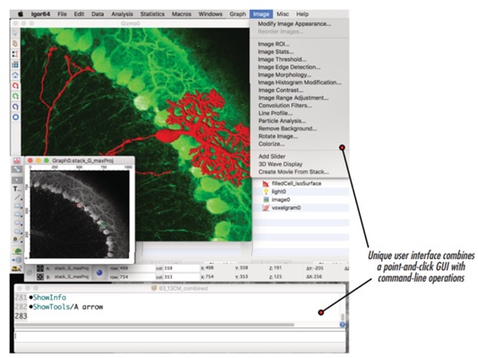Click the blue cursor mover ball
This screenshot has height=358, width=478.
tap(99, 272)
